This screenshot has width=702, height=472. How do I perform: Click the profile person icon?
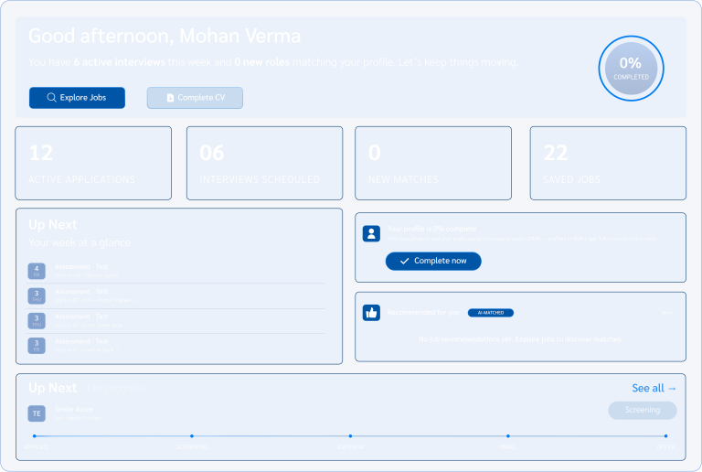coord(371,233)
